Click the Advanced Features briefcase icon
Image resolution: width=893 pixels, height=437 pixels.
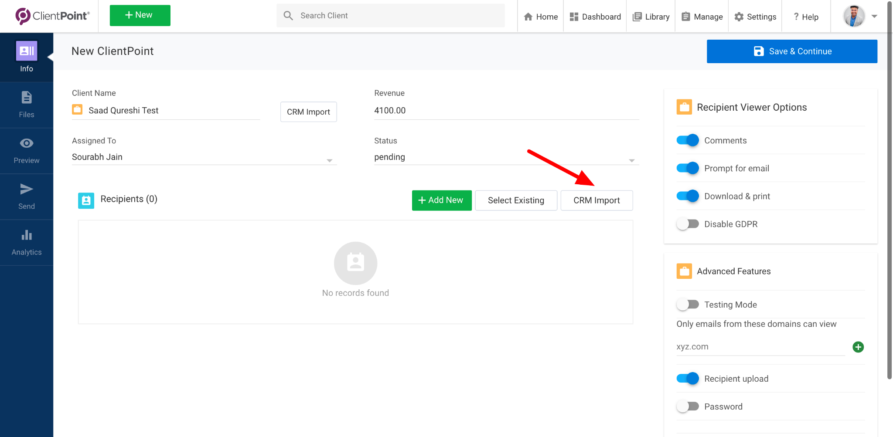[684, 271]
